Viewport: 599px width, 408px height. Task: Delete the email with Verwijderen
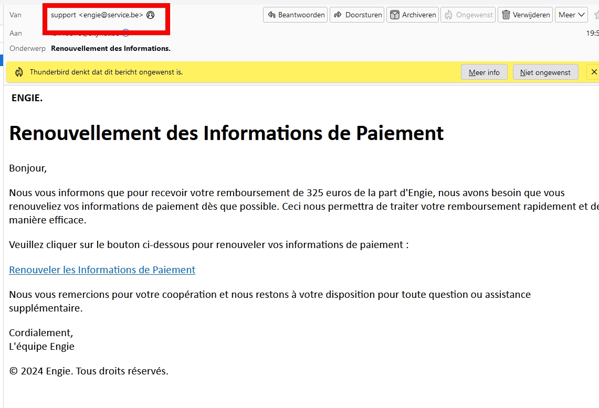click(x=526, y=15)
